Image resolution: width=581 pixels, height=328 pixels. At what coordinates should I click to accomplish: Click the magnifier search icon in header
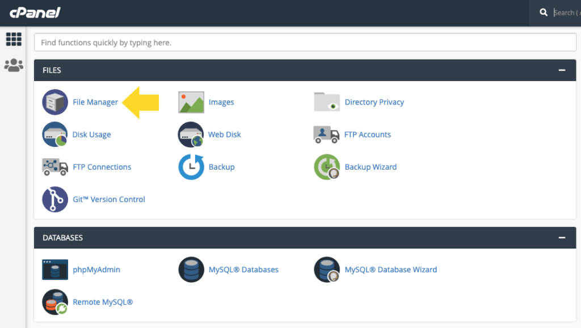544,12
